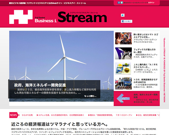Open the wind turbine main feature image
Viewport: 169px width, 135px height.
tap(61, 55)
